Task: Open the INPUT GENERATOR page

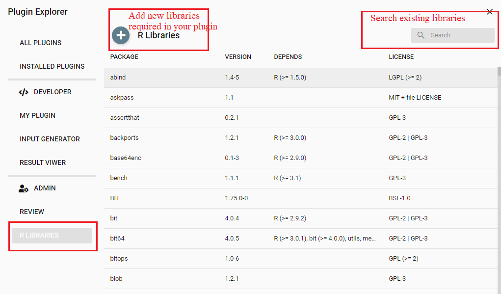Action: pos(50,139)
